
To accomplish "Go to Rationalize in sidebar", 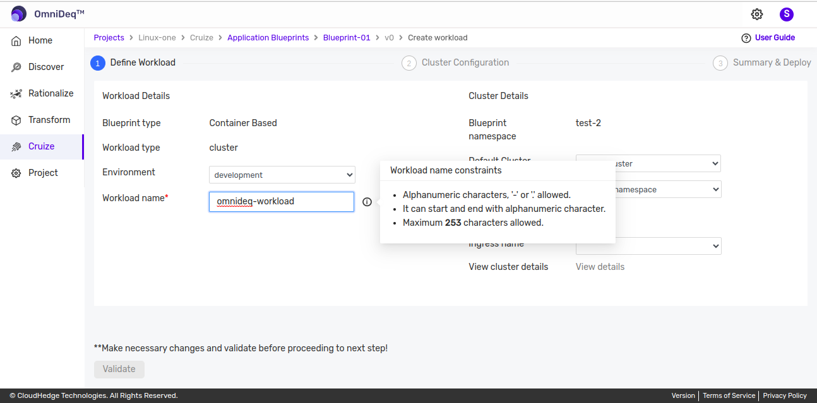I will pos(51,93).
